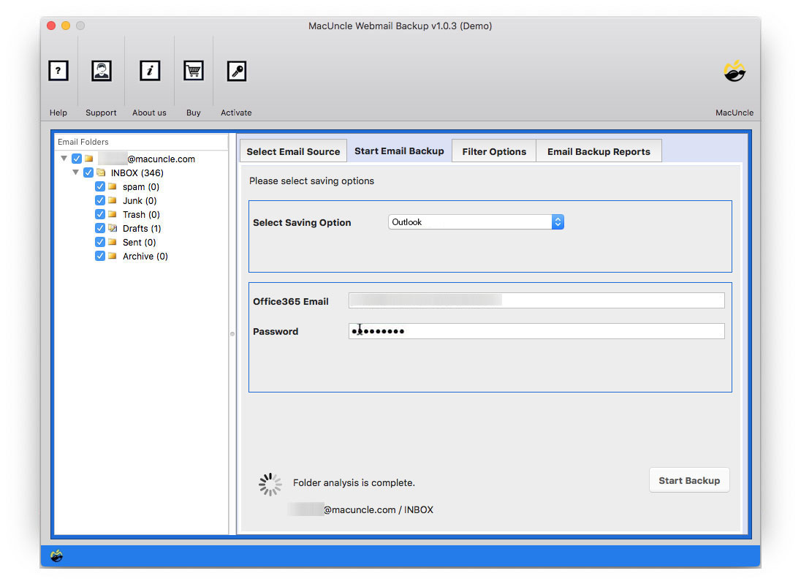Viewport: 801px width, 584px height.
Task: Open the About us icon
Action: [149, 71]
